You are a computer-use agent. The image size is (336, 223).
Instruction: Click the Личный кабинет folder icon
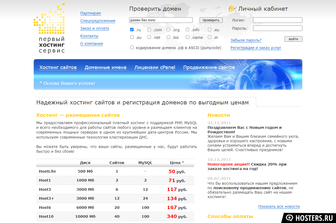[232, 9]
